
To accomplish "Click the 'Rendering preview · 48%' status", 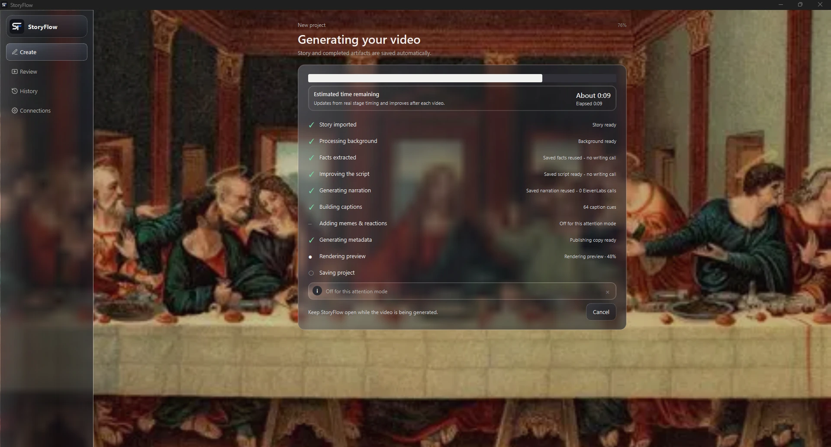I will pos(590,256).
